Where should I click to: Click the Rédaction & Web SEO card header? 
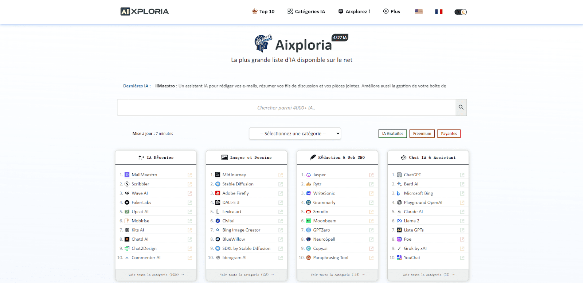[x=337, y=158]
